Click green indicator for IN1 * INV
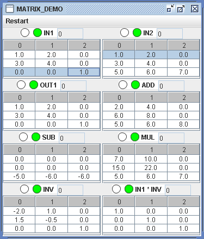 (x=129, y=189)
